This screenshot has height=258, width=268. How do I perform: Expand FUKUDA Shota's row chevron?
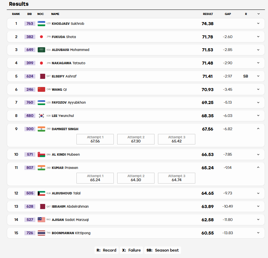[x=258, y=37]
